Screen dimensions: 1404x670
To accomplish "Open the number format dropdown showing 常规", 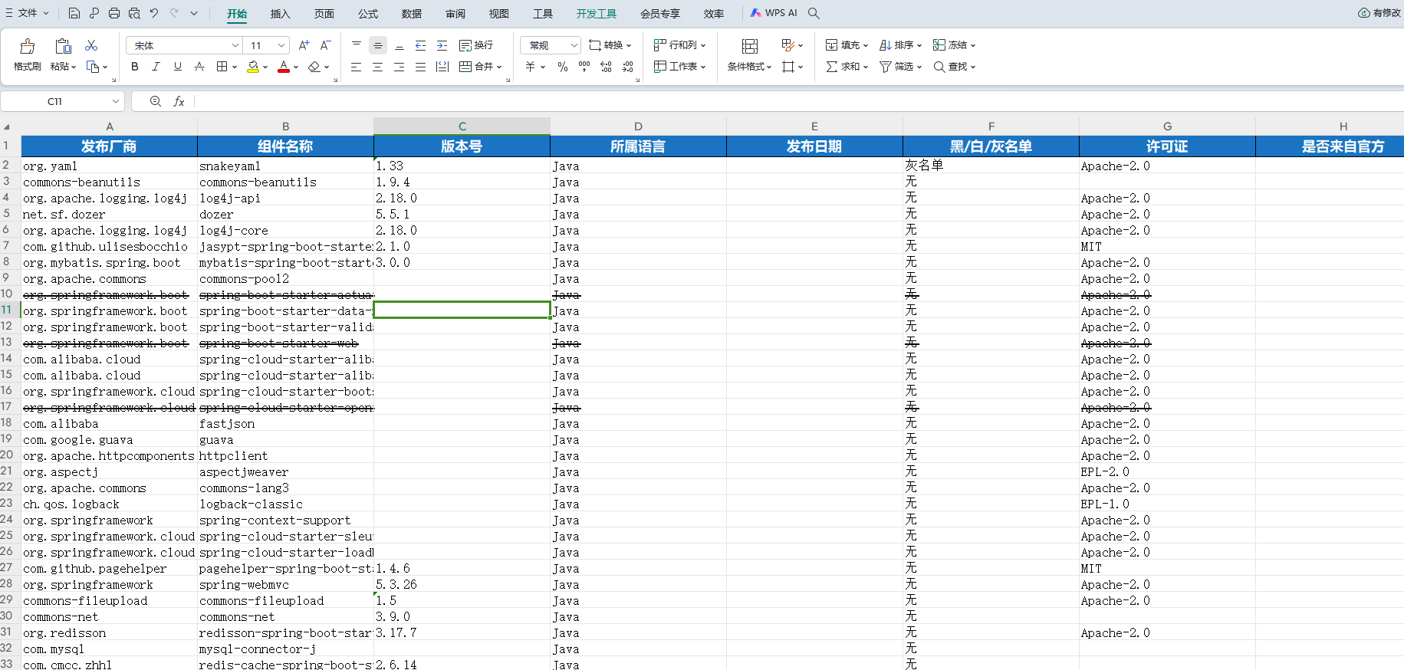I will point(574,45).
